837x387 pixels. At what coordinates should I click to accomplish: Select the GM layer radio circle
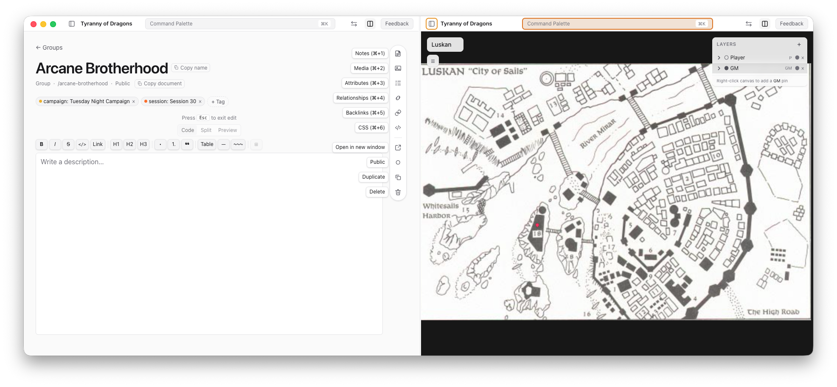point(727,68)
